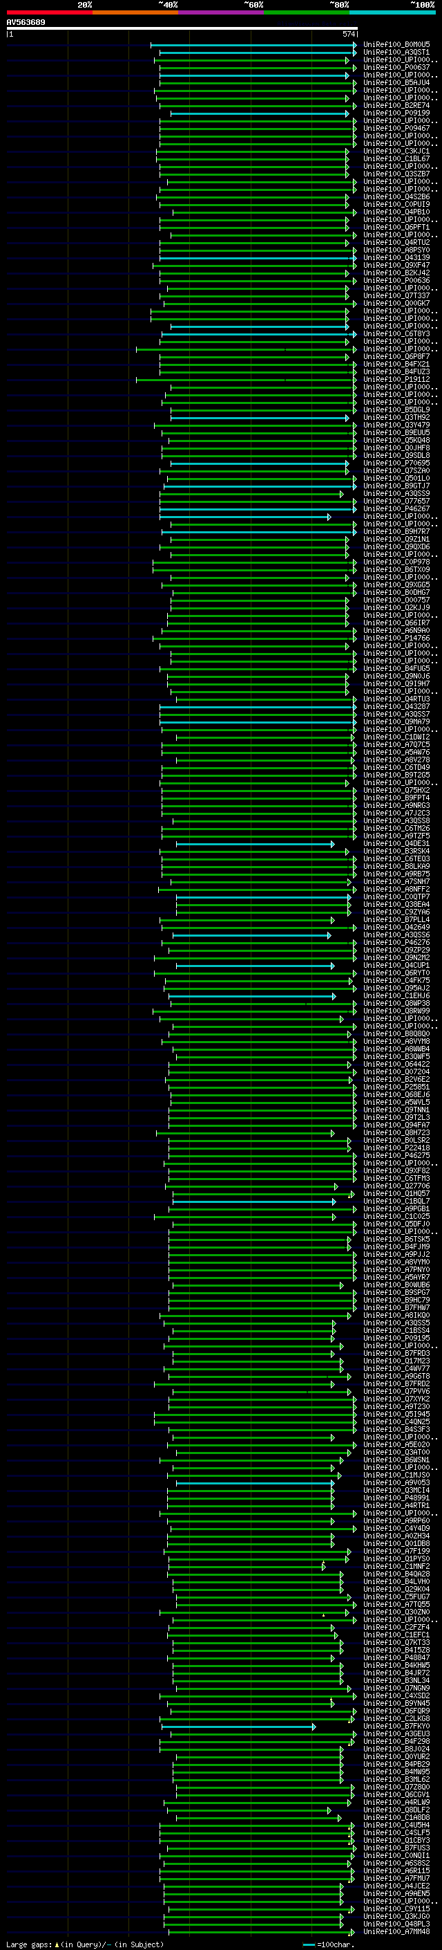
Task: Click the Large gaps legend text
Action: click(x=85, y=1944)
